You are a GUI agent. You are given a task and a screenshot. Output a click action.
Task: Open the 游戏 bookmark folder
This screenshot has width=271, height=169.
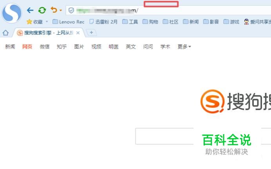231,22
